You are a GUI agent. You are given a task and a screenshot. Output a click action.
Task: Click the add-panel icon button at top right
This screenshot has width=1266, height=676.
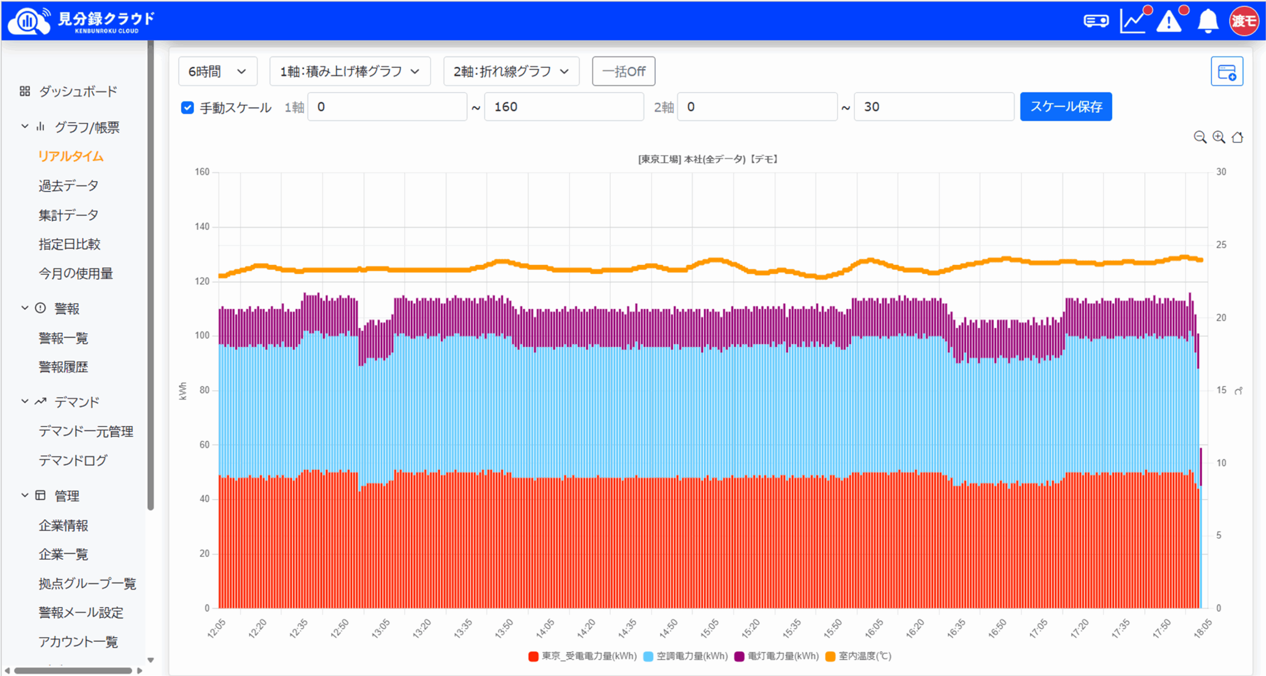click(1226, 72)
